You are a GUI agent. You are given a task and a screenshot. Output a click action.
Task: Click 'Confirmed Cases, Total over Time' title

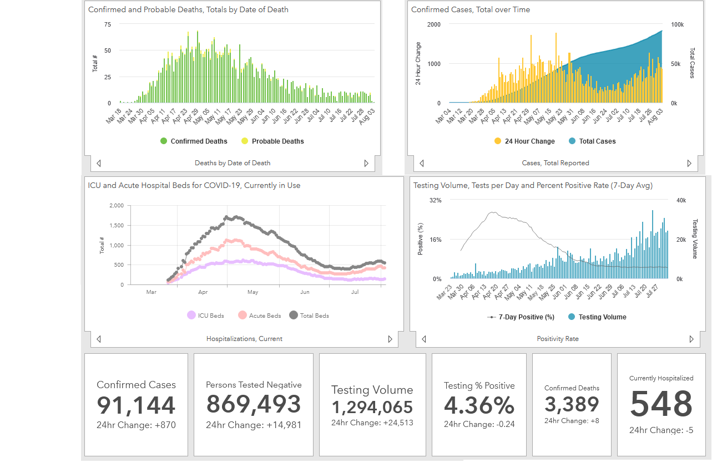click(471, 9)
